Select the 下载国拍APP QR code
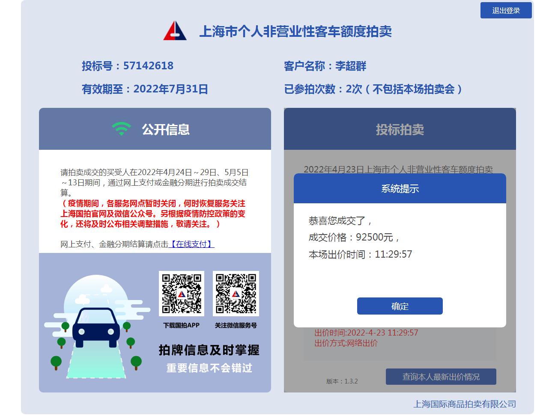This screenshot has width=555, height=416. point(182,293)
